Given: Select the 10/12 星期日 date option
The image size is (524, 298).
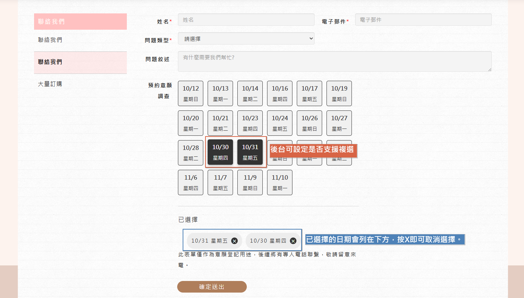Looking at the screenshot, I should click(x=191, y=93).
